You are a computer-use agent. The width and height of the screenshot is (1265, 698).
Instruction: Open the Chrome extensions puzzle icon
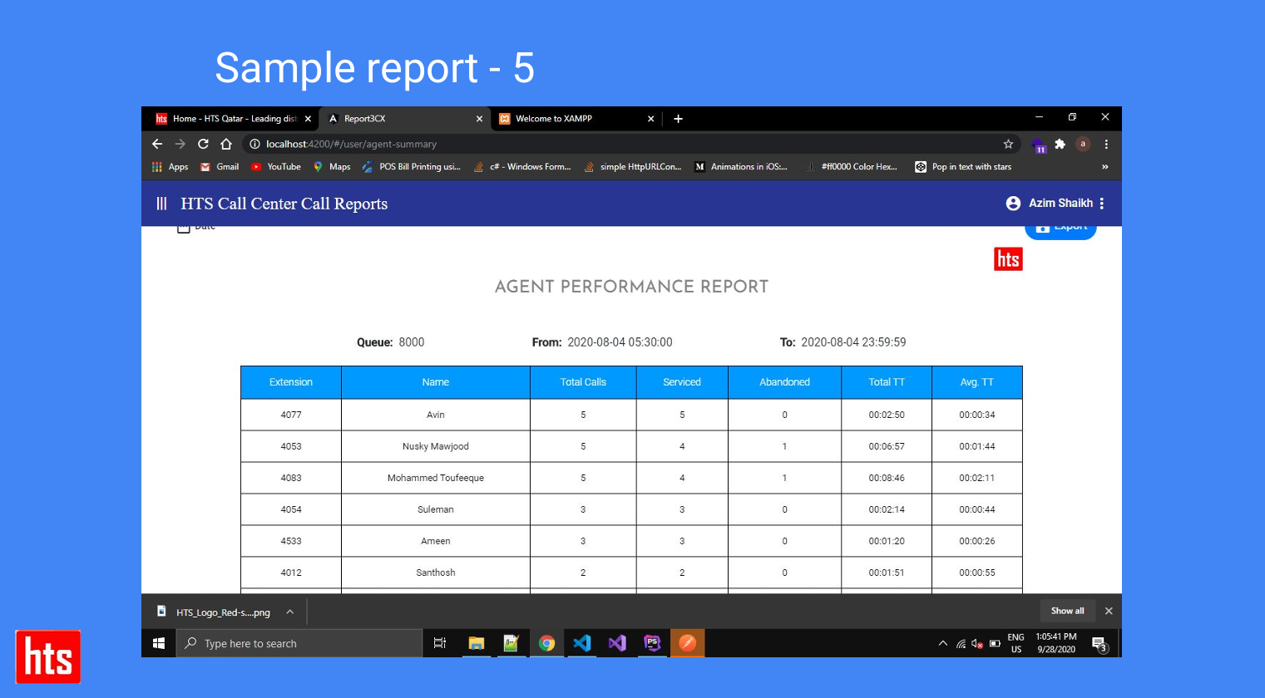coord(1060,144)
